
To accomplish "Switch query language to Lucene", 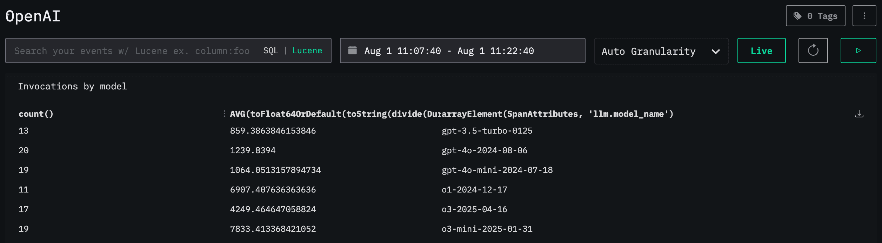I will coord(307,50).
